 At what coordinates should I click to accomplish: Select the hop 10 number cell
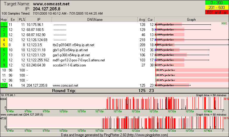point(4,70)
